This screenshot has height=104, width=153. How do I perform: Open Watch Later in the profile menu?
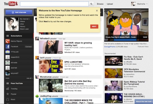coord(24,29)
